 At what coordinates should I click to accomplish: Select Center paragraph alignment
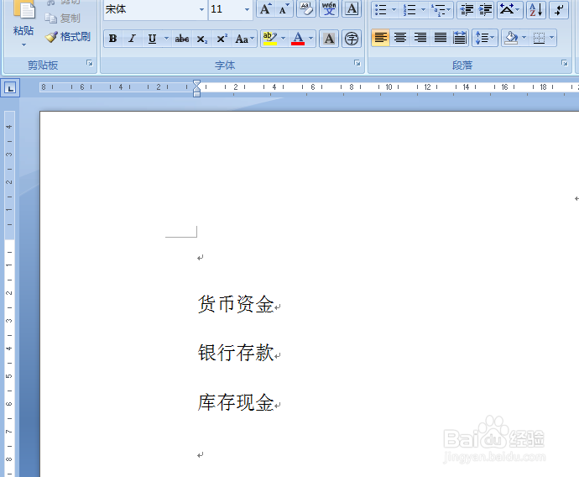click(x=400, y=38)
